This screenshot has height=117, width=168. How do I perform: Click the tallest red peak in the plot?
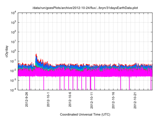pos(36,55)
